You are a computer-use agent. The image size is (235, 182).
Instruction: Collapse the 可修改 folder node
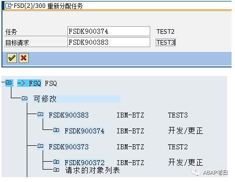click(x=24, y=98)
